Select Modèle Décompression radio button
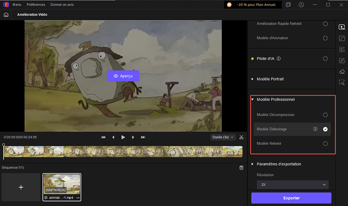 click(x=325, y=115)
